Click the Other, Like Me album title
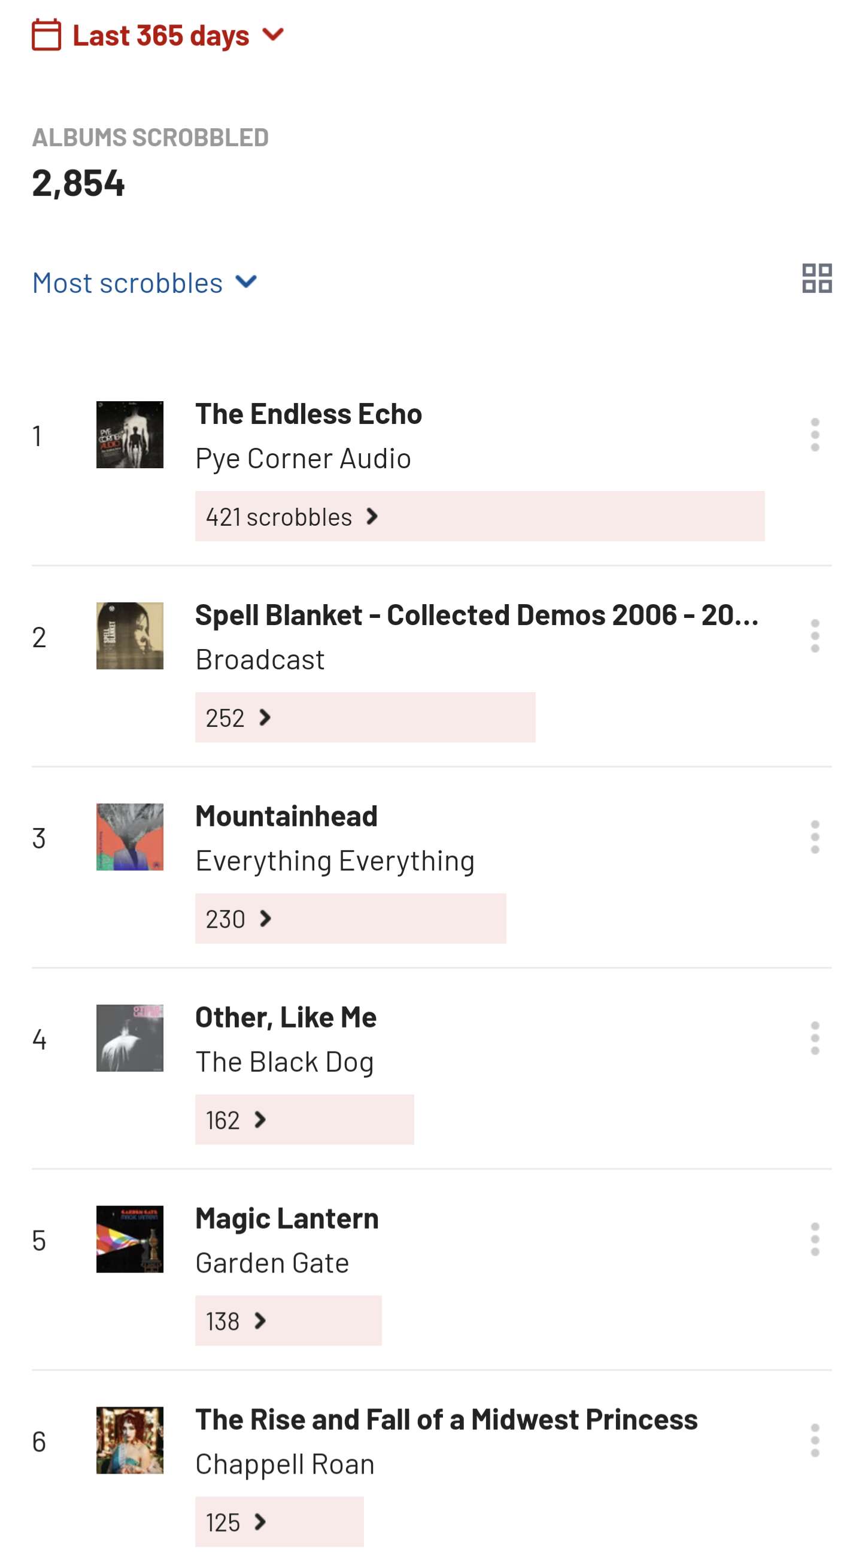862x1564 pixels. [286, 1017]
